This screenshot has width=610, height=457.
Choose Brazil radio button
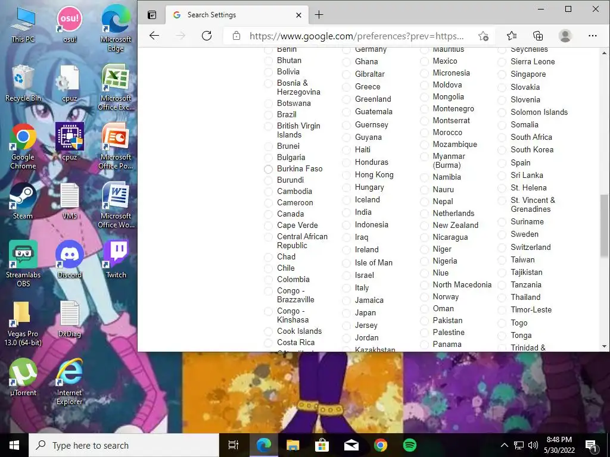tap(268, 115)
